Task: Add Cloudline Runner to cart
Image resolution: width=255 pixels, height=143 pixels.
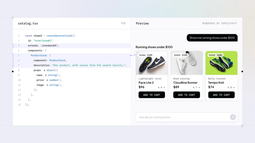Action: tap(186, 95)
